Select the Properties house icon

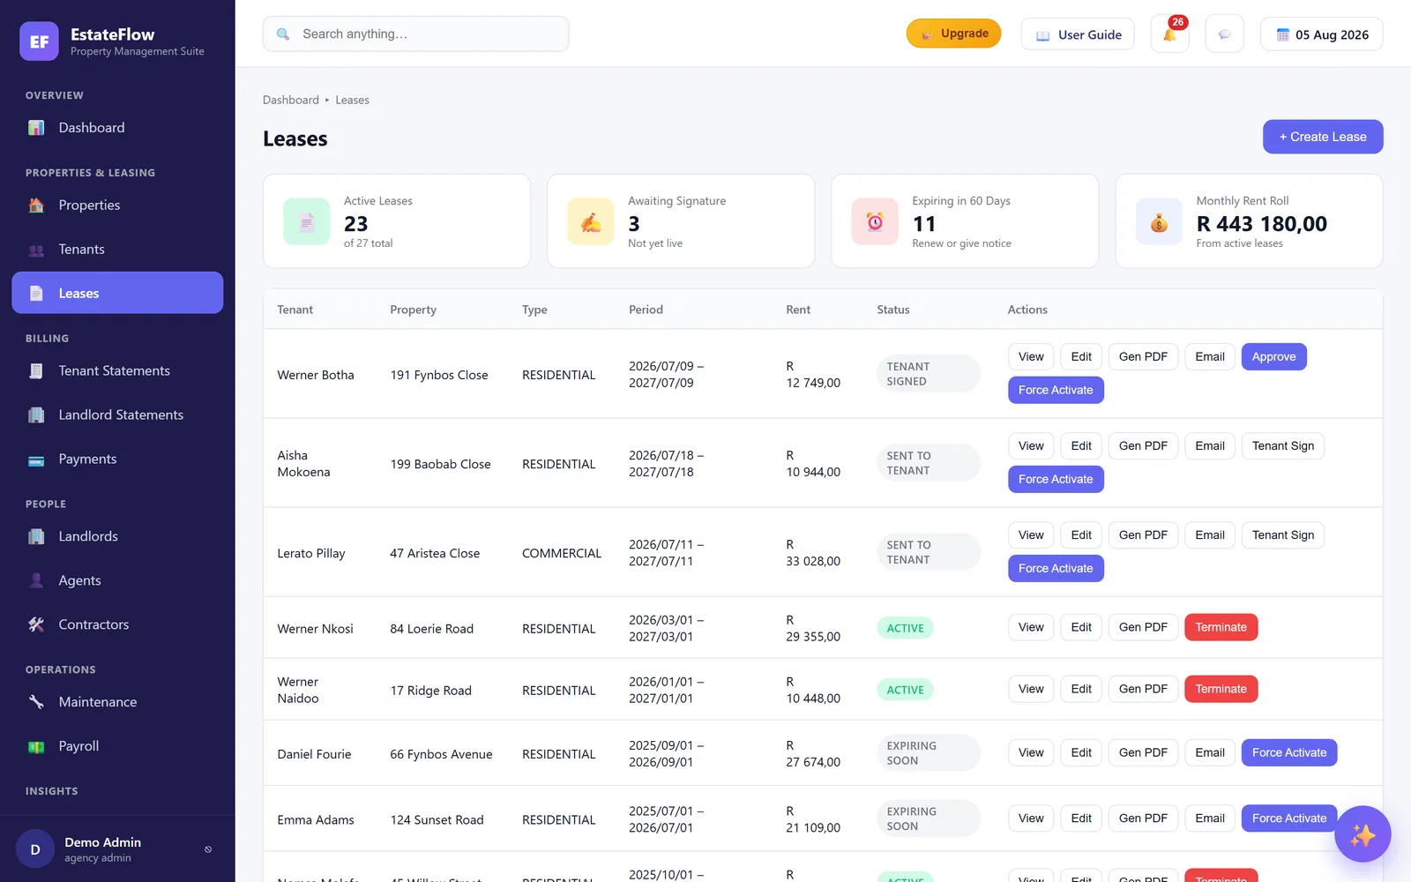click(x=36, y=206)
